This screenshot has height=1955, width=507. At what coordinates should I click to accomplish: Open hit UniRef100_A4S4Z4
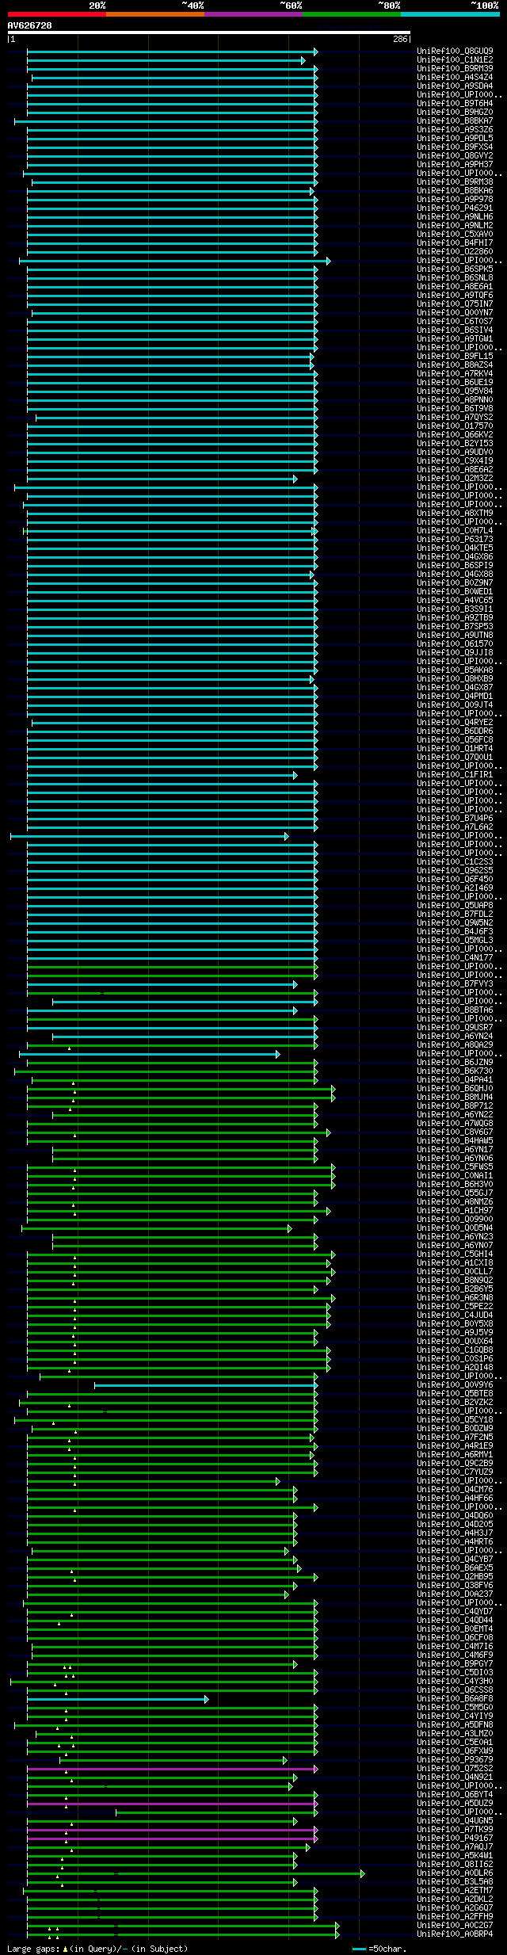[455, 78]
